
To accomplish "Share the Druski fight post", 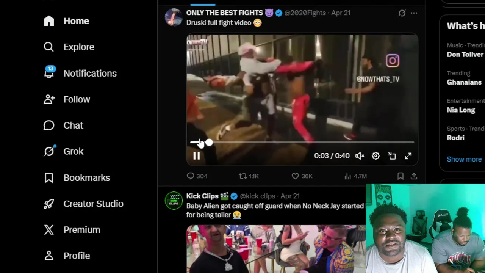I will point(414,176).
